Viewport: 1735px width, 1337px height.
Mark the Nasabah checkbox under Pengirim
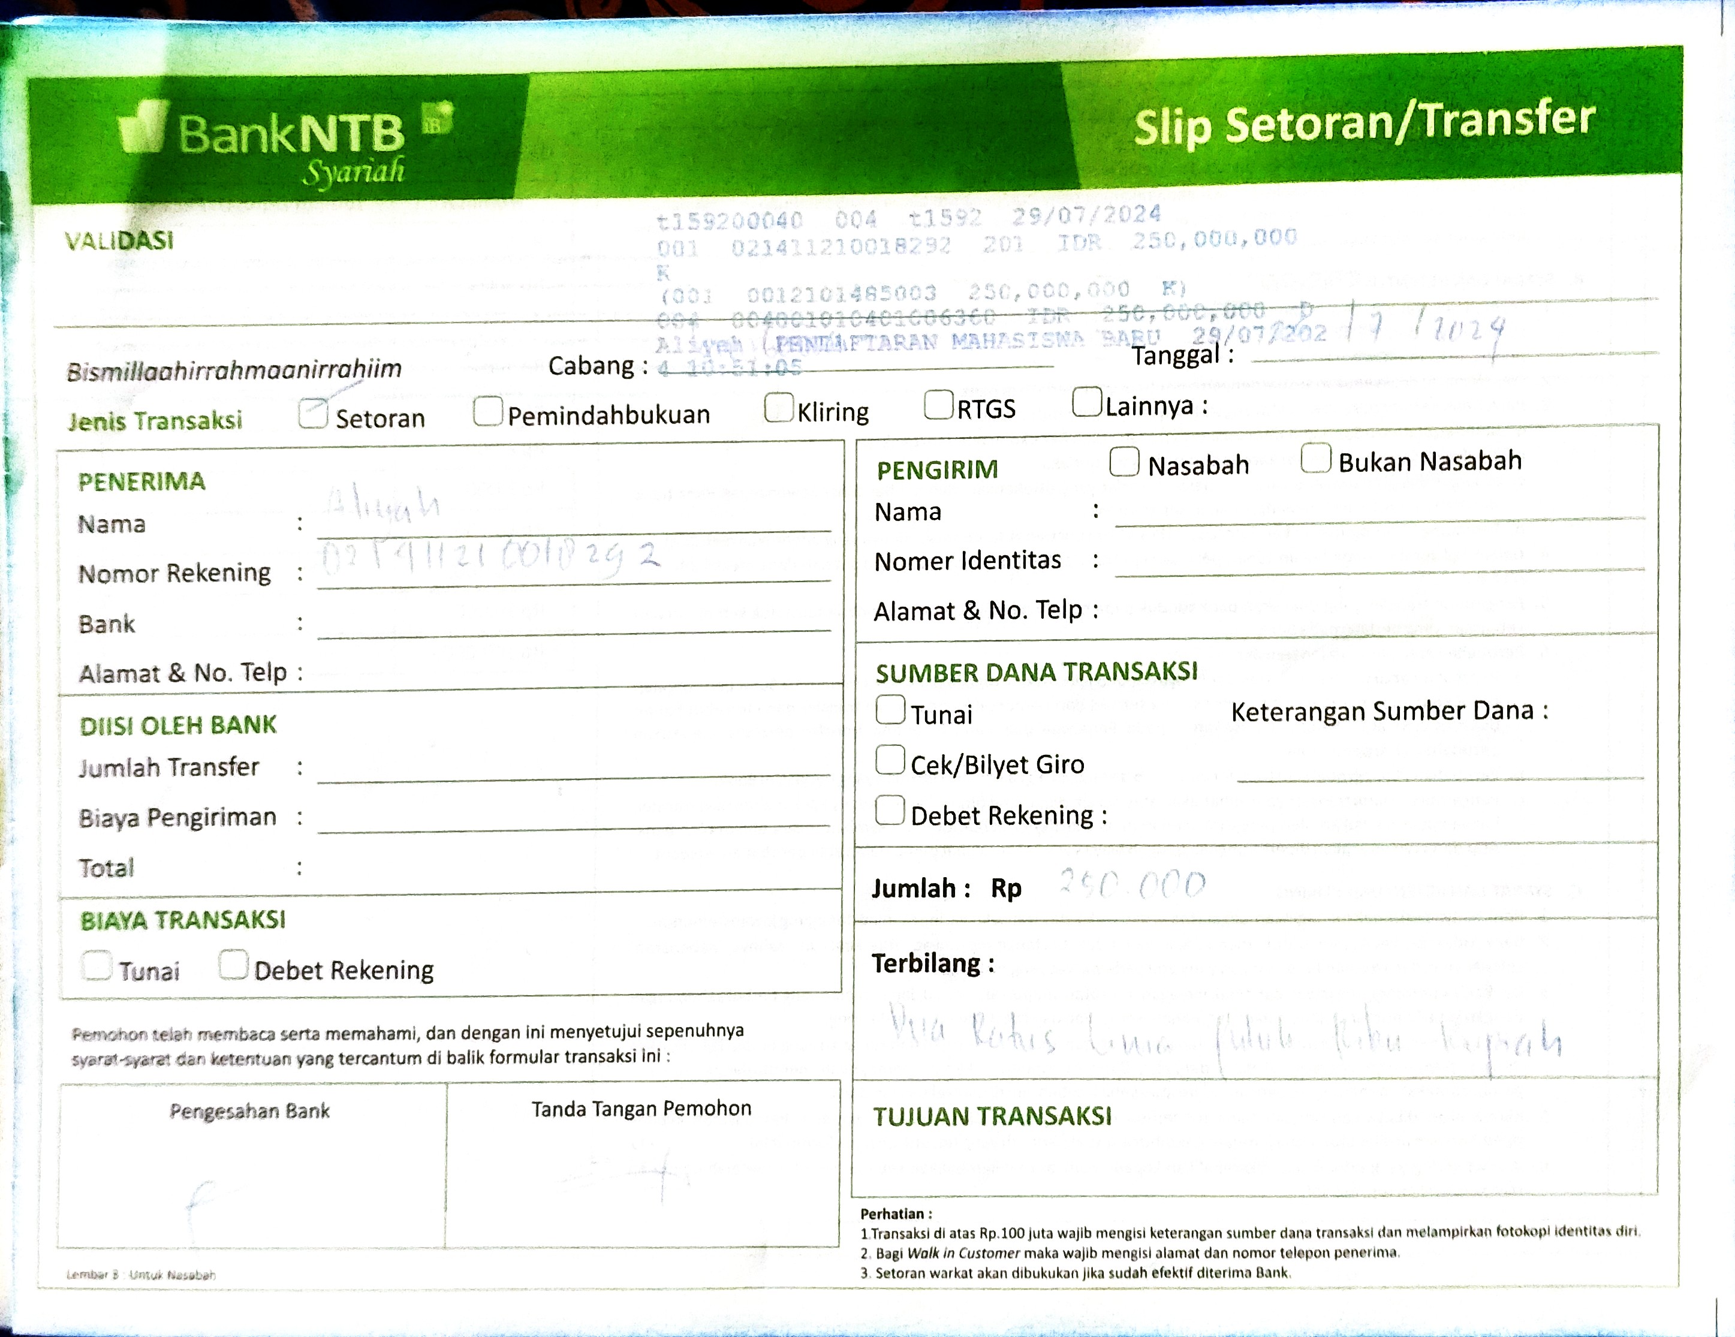click(x=1124, y=461)
